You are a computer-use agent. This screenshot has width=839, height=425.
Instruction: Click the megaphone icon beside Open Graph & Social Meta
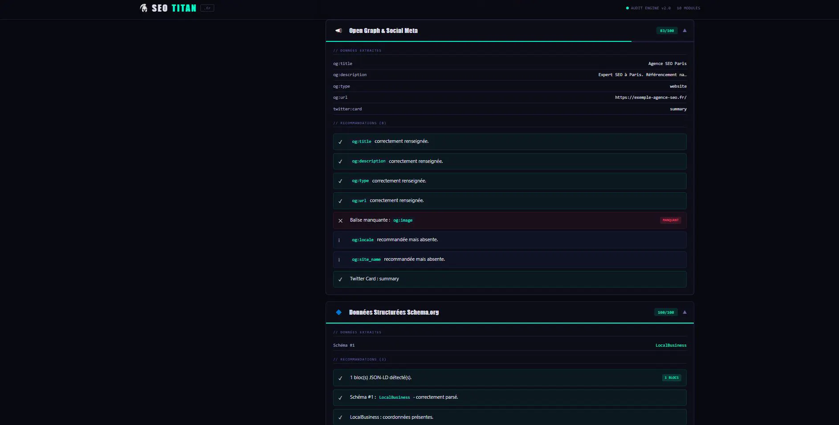339,31
